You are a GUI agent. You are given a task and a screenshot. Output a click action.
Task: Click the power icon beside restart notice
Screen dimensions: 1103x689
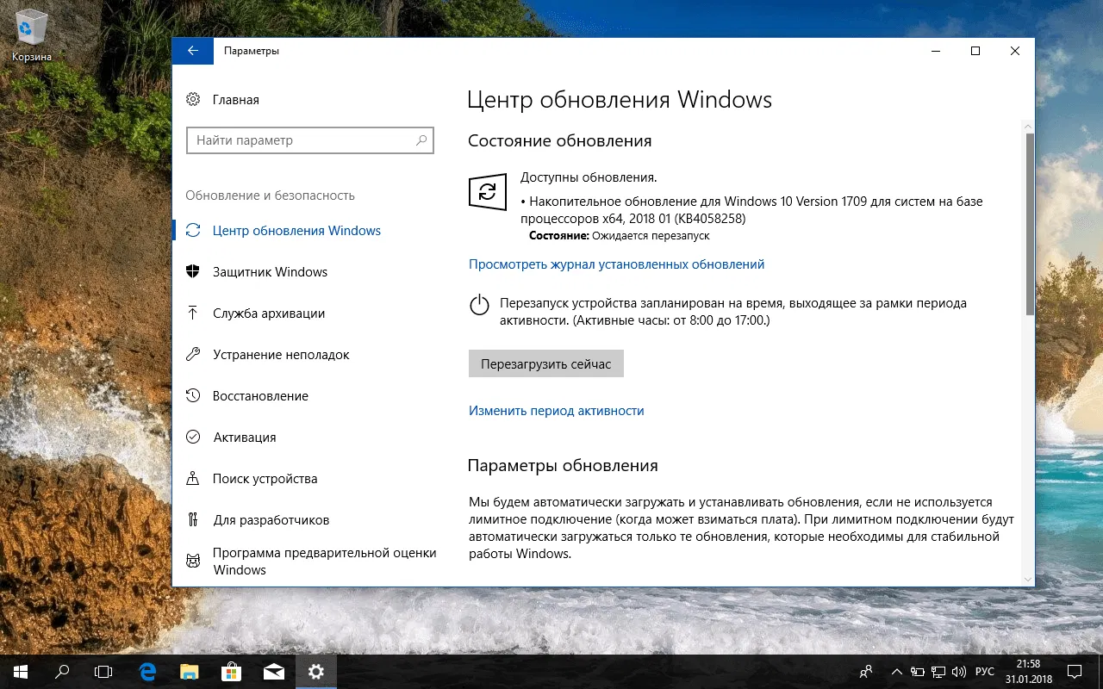tap(478, 304)
